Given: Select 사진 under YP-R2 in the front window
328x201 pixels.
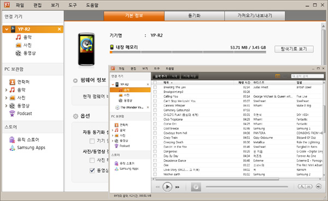Looking at the screenshot, I should pos(124,95).
